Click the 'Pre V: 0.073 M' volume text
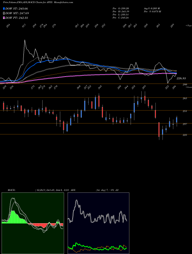 click(152, 12)
